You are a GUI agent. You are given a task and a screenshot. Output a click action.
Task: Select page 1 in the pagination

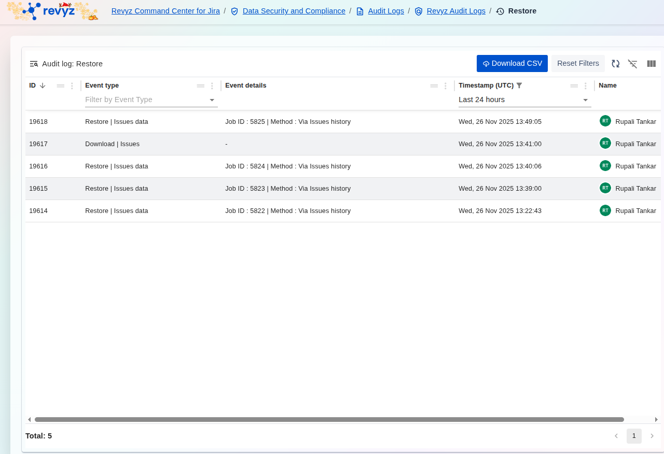(633, 436)
